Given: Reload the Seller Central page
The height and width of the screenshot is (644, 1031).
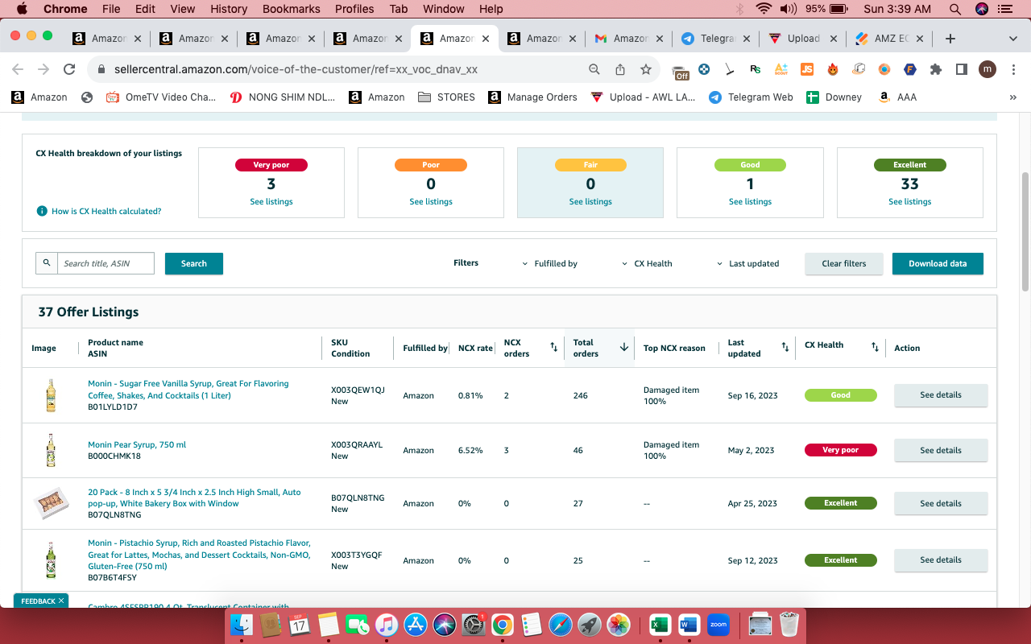Looking at the screenshot, I should point(69,69).
